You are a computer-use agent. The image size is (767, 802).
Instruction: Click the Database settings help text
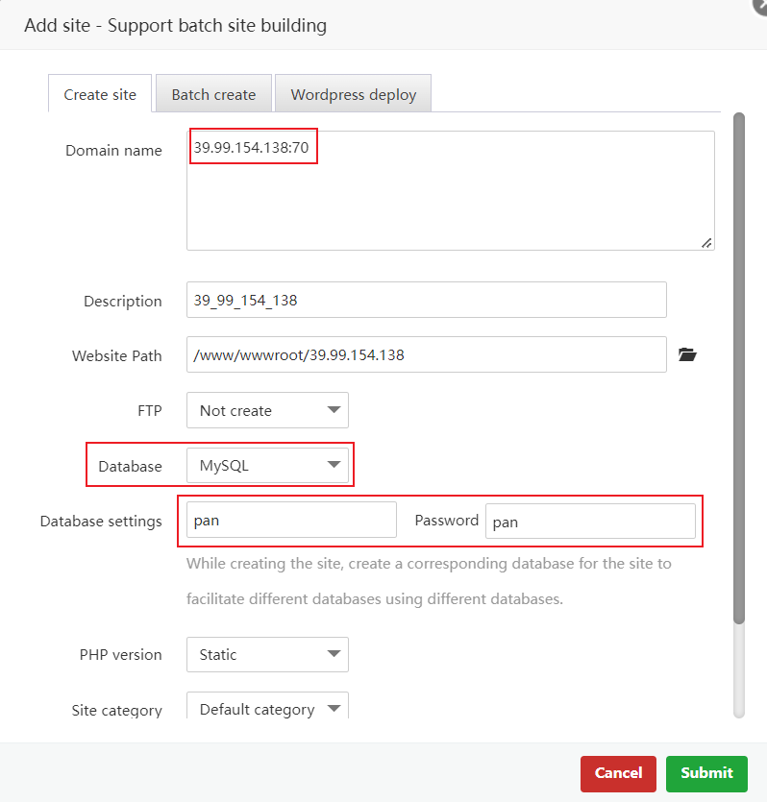pos(429,581)
